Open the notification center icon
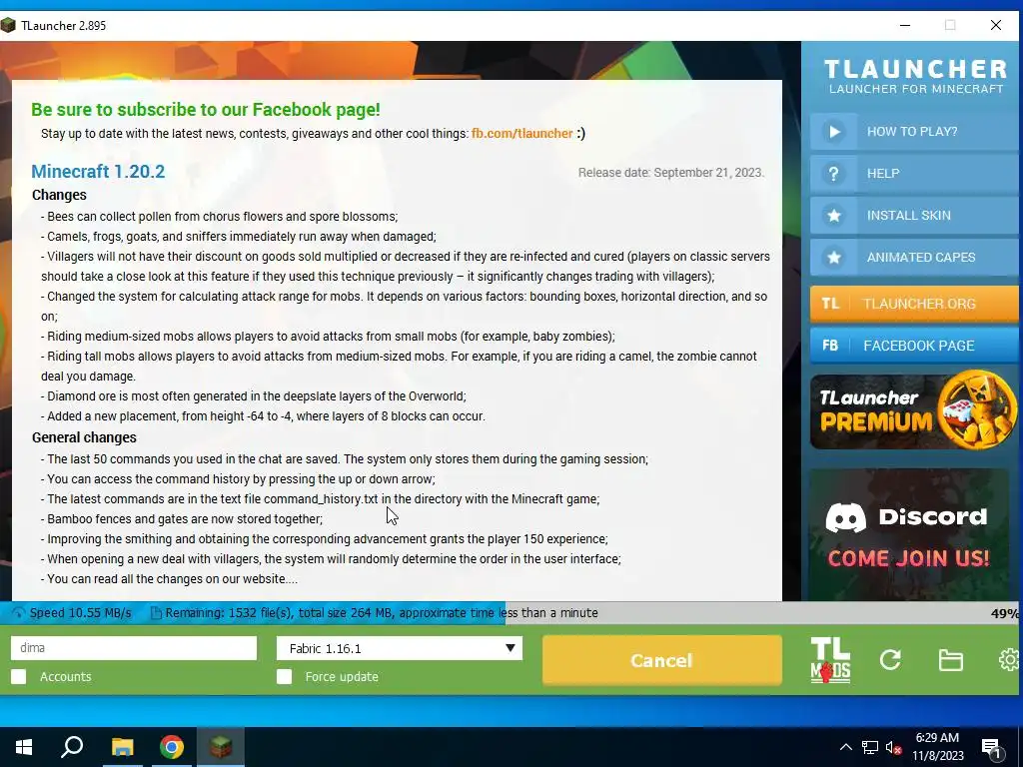The height and width of the screenshot is (767, 1023). point(992,748)
